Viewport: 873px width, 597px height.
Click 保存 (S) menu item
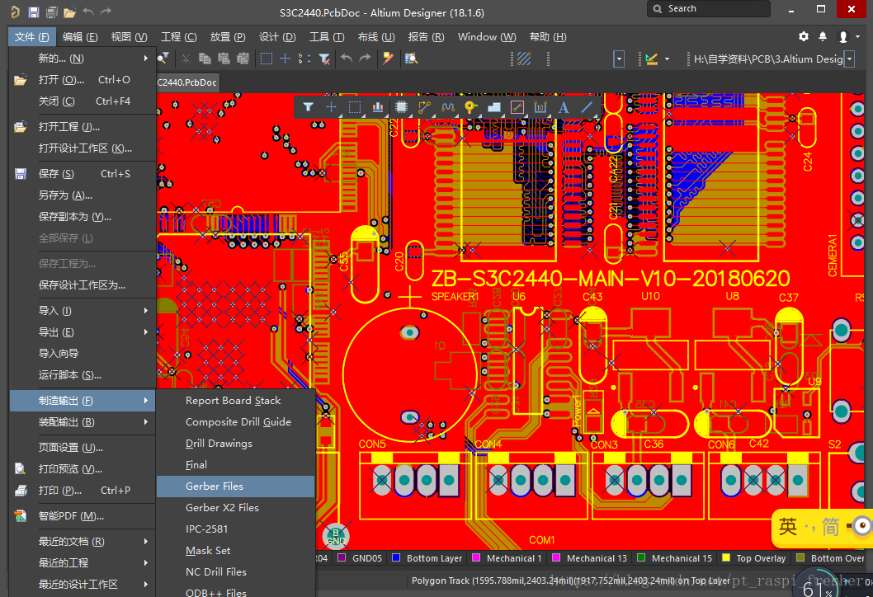pos(83,174)
